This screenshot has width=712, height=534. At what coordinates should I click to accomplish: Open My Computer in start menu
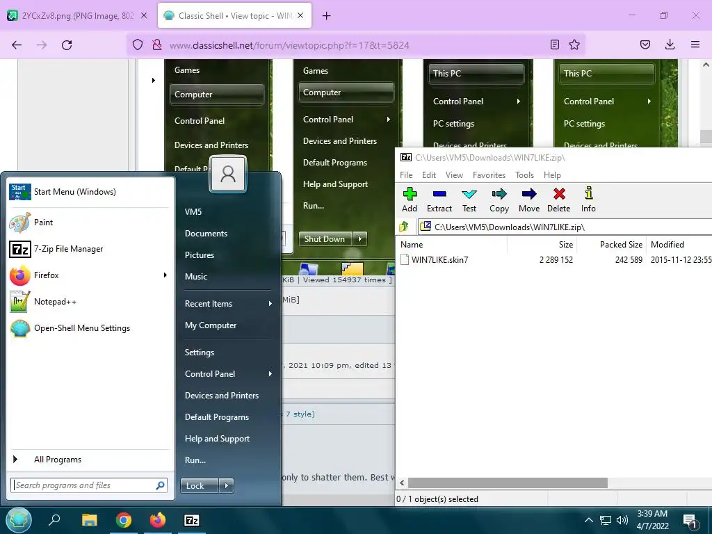(211, 325)
